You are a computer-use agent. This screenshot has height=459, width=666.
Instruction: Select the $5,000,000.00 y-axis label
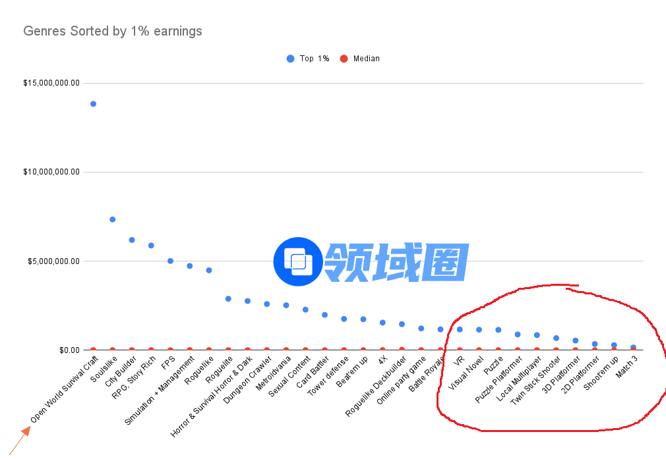pyautogui.click(x=53, y=261)
